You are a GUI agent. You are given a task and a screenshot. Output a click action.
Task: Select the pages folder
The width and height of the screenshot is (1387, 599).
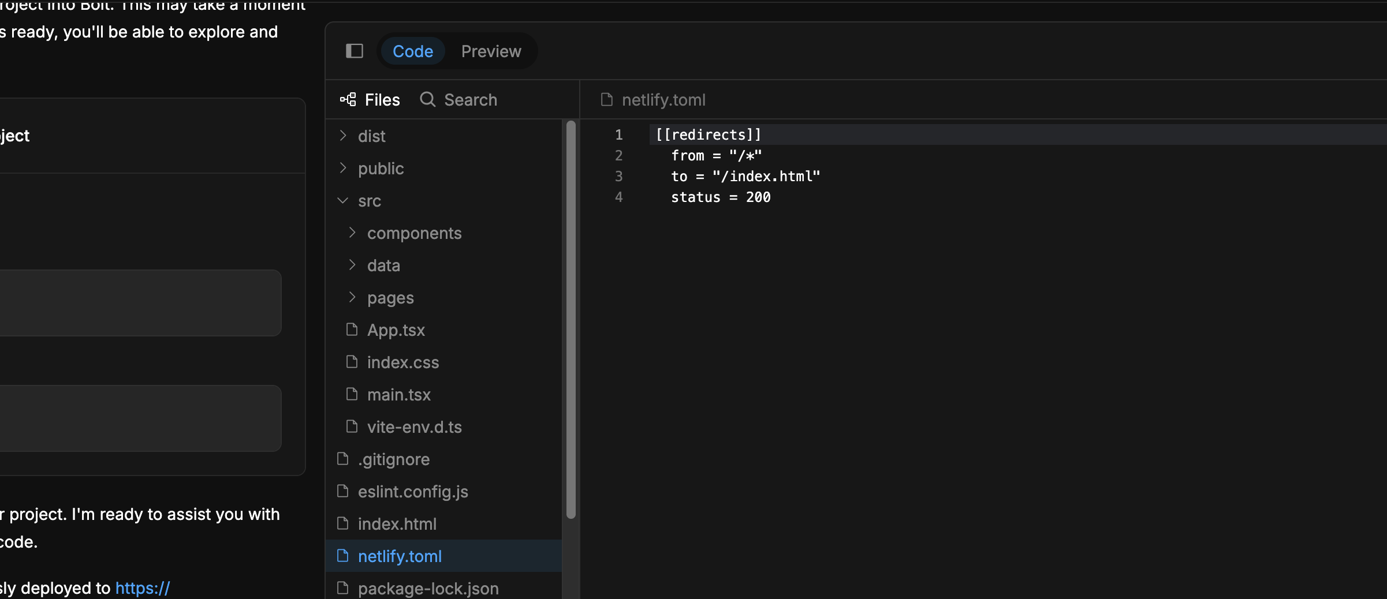pyautogui.click(x=443, y=298)
